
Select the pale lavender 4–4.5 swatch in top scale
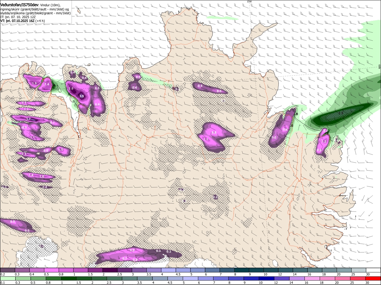pos(168,270)
